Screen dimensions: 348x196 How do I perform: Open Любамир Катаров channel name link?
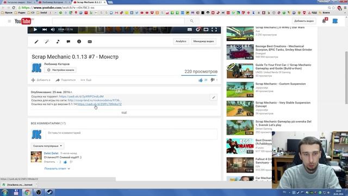[57, 64]
